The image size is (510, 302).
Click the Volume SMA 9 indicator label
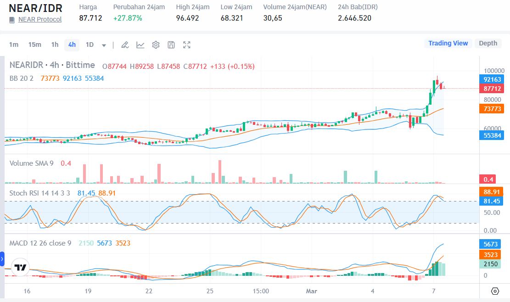[31, 163]
